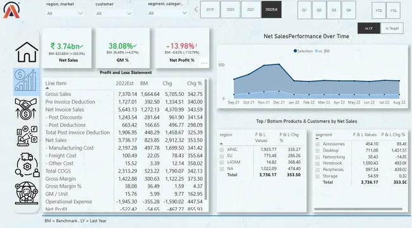Expand the Accessories segment row
This screenshot has width=412, height=228.
click(x=318, y=144)
